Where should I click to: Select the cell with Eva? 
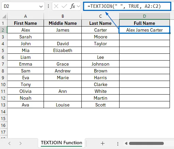pos(26,78)
